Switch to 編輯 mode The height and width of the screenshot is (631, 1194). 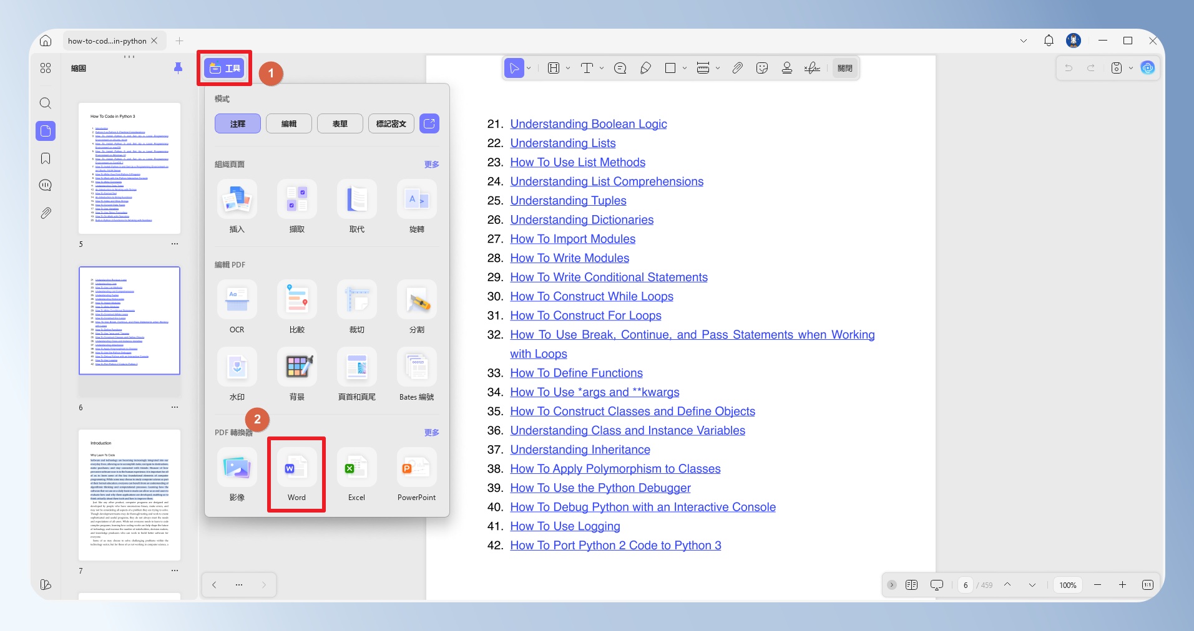tap(289, 123)
